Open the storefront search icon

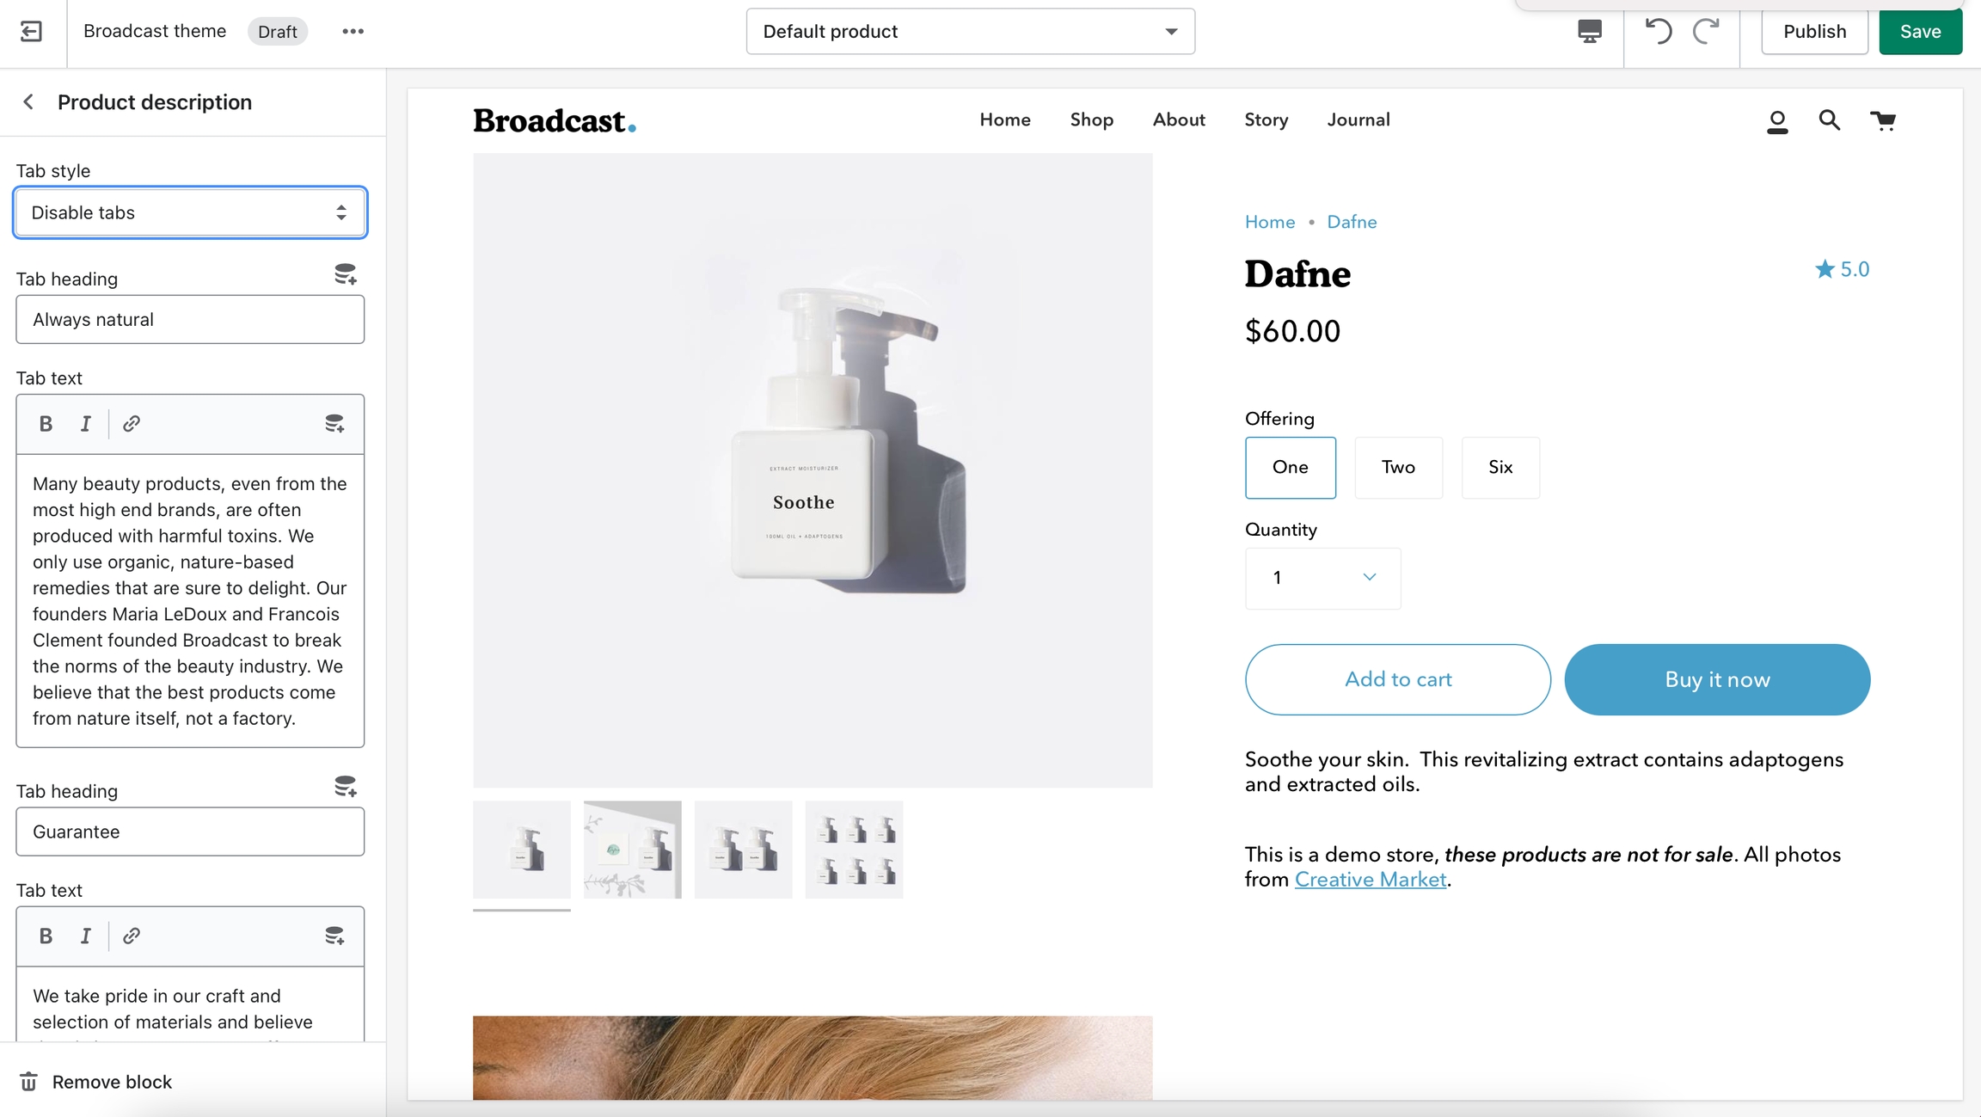[x=1830, y=120]
